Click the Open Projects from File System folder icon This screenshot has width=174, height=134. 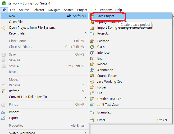(x=3, y=28)
